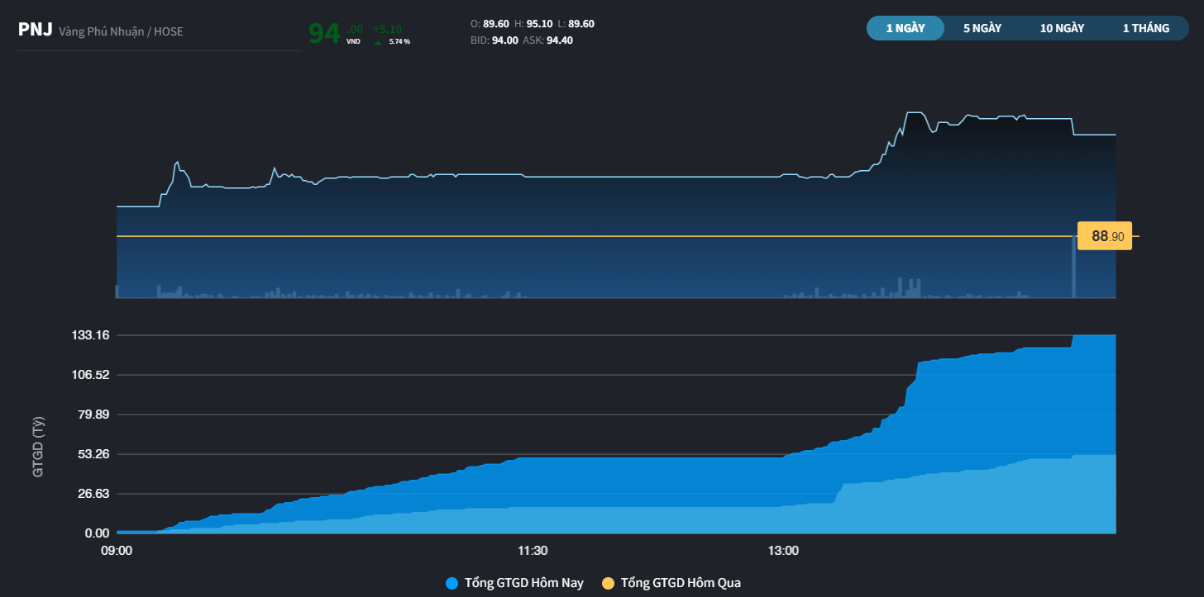
Task: Click the Vàng Phú Nhuận / HOSE company name
Action: (121, 31)
